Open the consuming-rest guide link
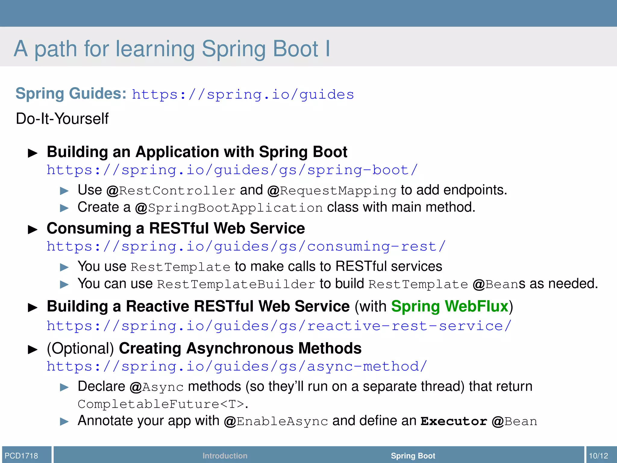The height and width of the screenshot is (463, 617). coord(246,247)
